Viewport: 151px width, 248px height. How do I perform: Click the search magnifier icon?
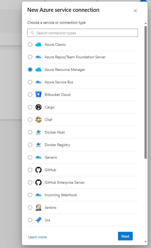click(x=32, y=33)
